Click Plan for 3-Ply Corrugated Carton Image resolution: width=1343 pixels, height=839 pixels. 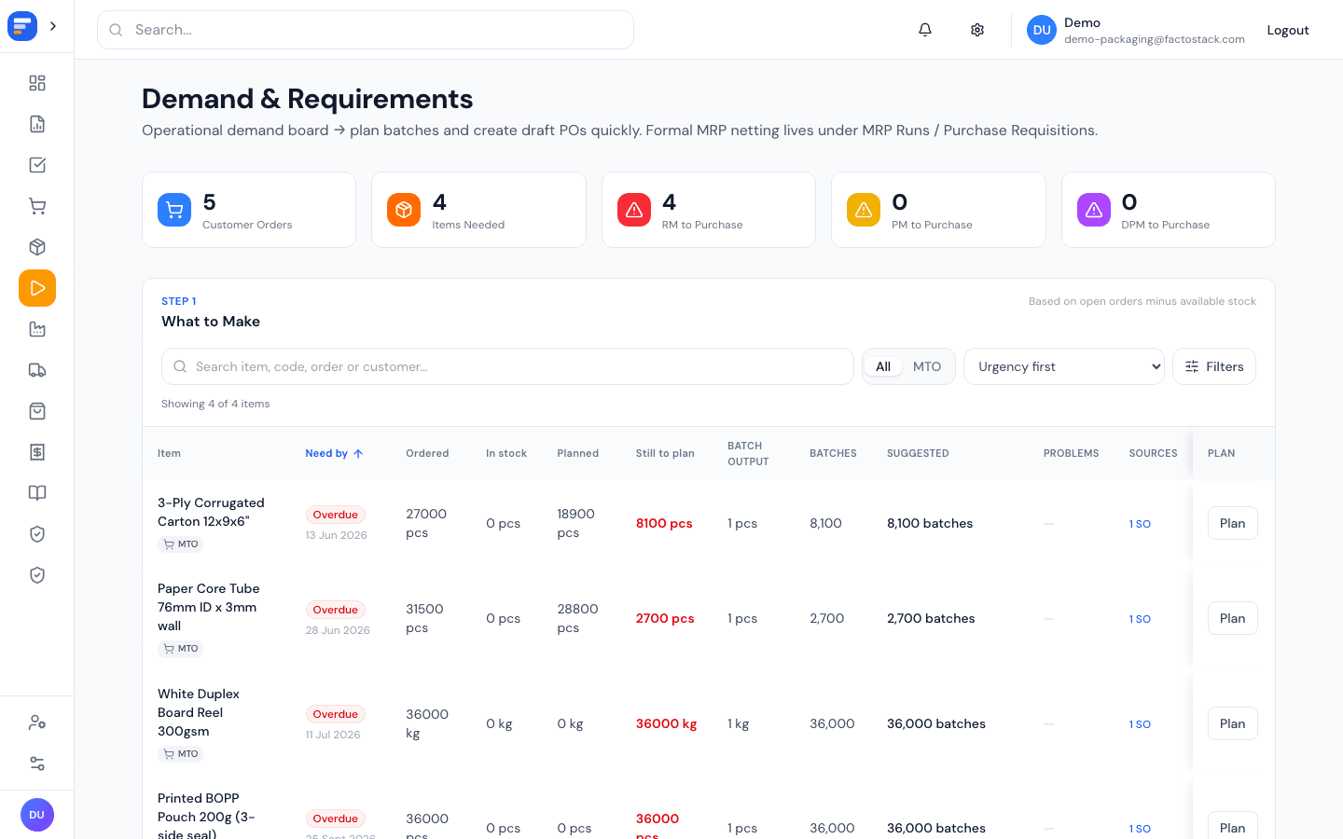[x=1233, y=523]
